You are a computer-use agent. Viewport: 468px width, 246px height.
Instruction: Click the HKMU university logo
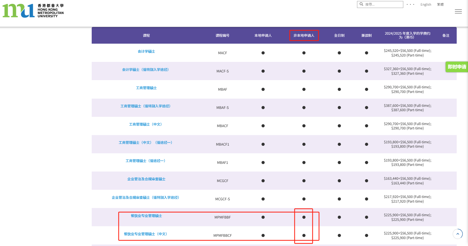click(33, 11)
